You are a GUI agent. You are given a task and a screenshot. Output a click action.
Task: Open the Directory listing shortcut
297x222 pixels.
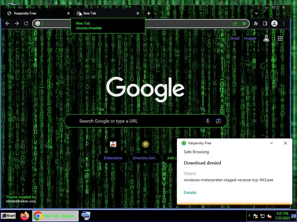click(x=145, y=151)
